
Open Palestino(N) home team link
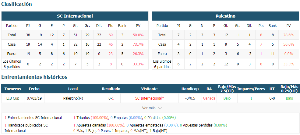73,98
